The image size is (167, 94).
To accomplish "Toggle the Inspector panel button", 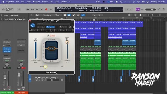I will click(x=8, y=9).
